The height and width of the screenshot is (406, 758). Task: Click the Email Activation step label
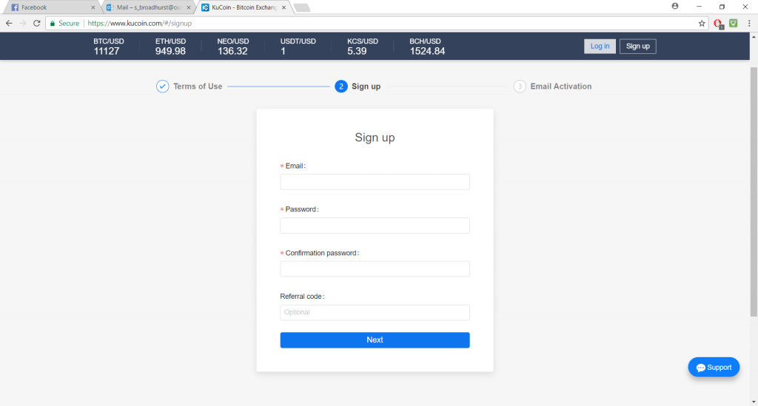point(561,87)
